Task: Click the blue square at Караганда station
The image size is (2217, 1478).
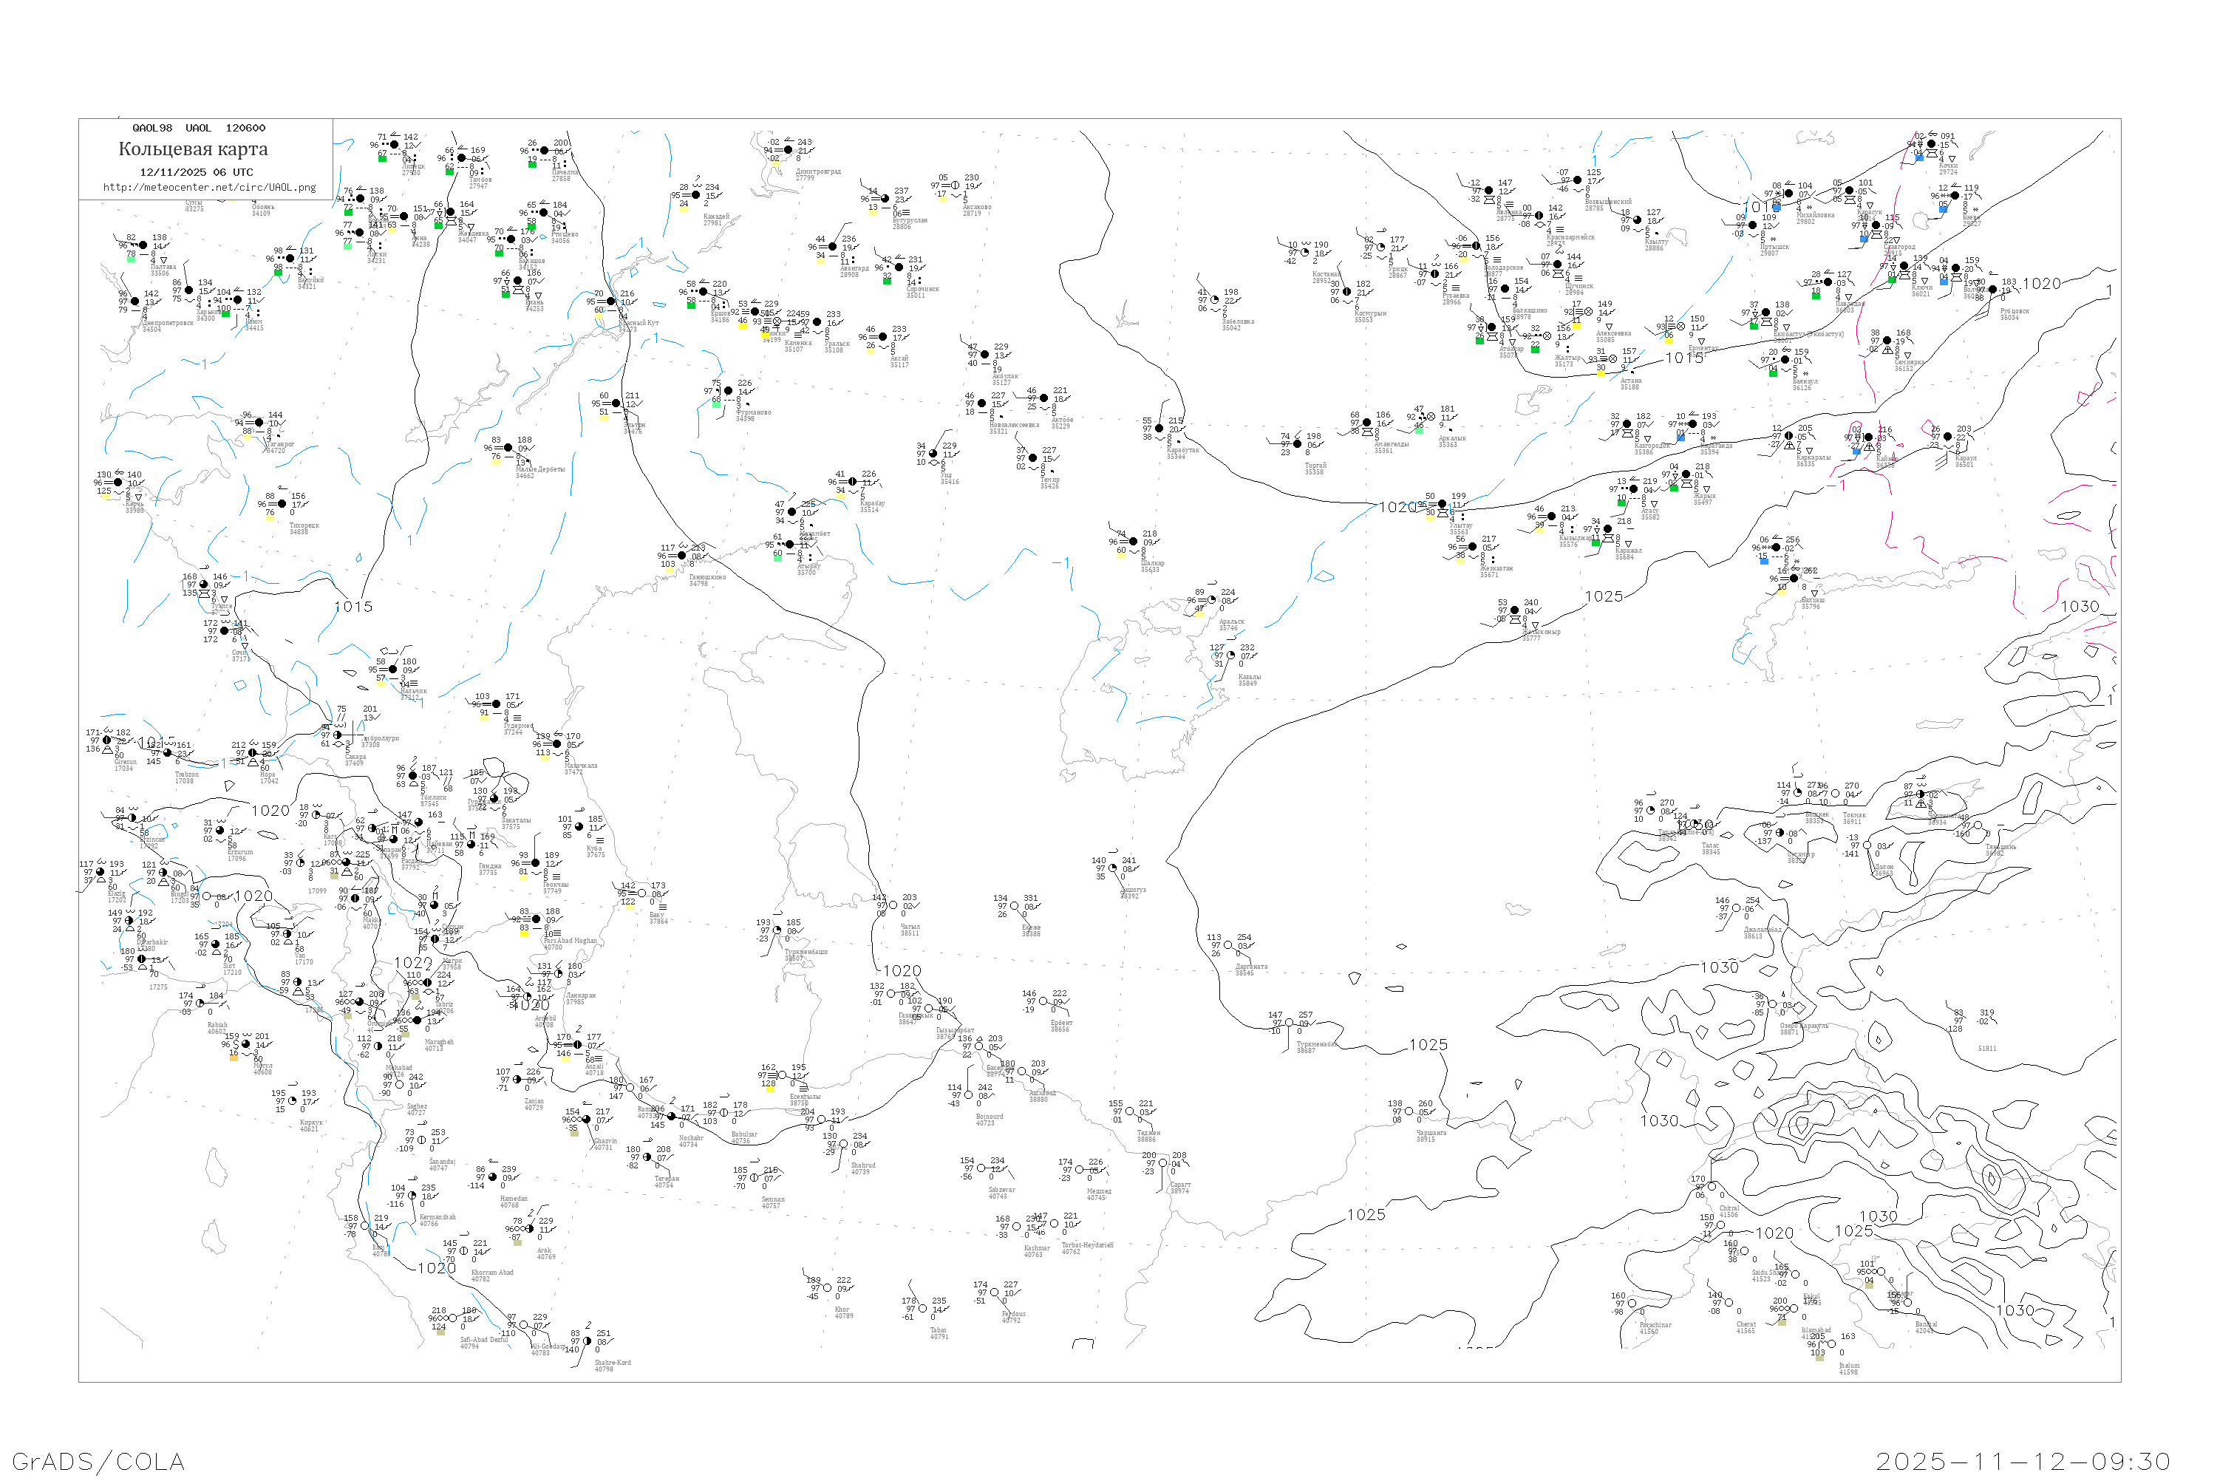Action: pyautogui.click(x=1680, y=438)
